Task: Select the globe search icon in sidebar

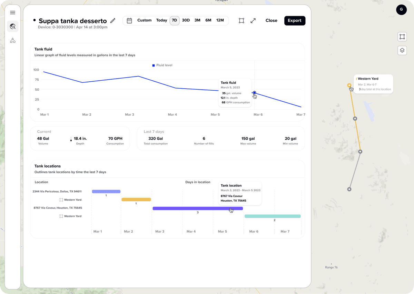Action: tap(13, 27)
